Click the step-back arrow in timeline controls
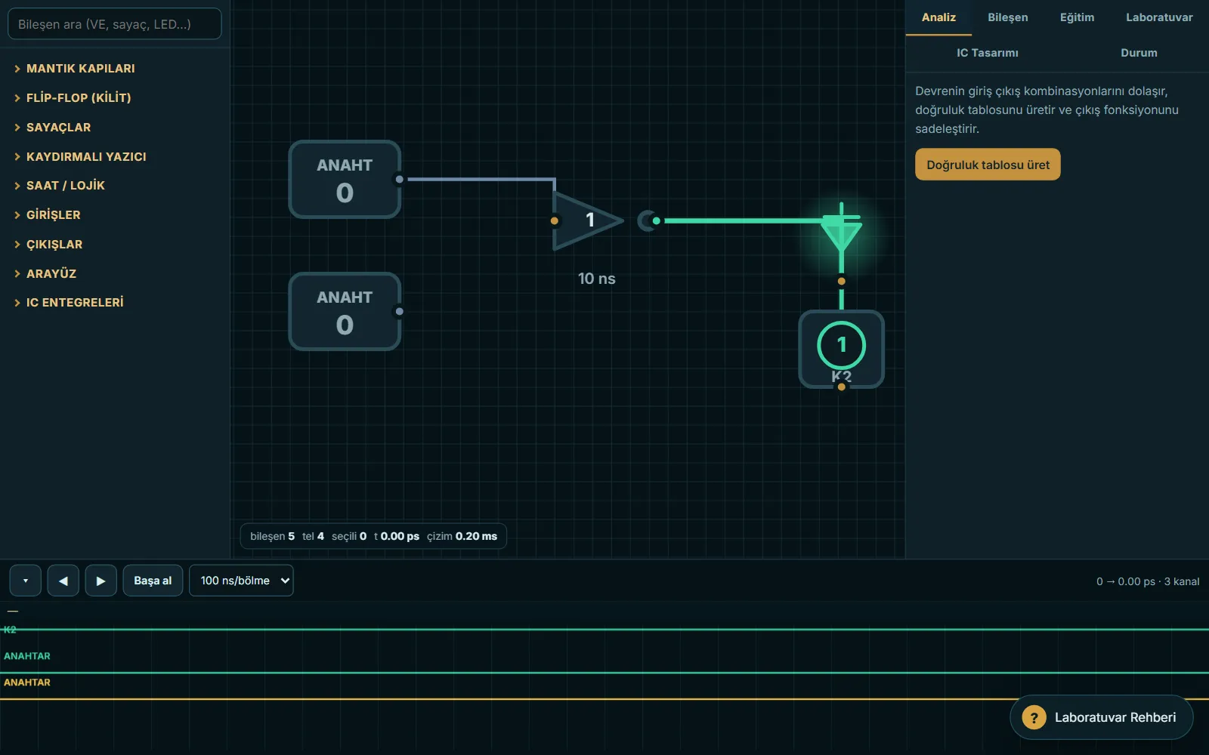The width and height of the screenshot is (1209, 755). pyautogui.click(x=63, y=581)
